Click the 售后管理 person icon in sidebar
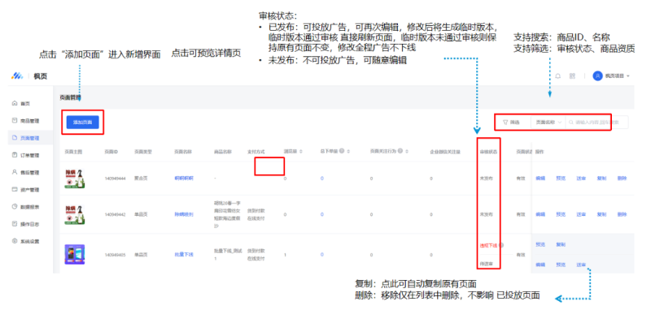 (15, 172)
